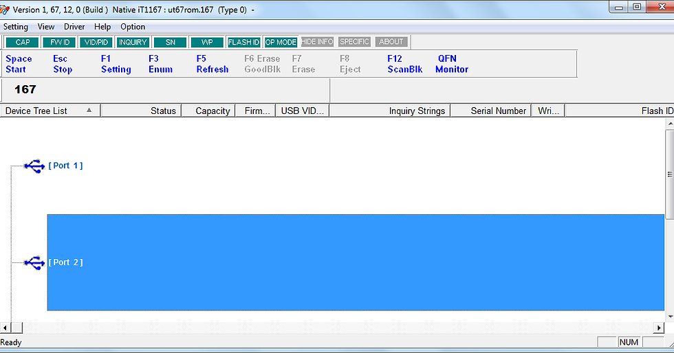Open the Setting menu
The image size is (674, 353).
[x=15, y=27]
